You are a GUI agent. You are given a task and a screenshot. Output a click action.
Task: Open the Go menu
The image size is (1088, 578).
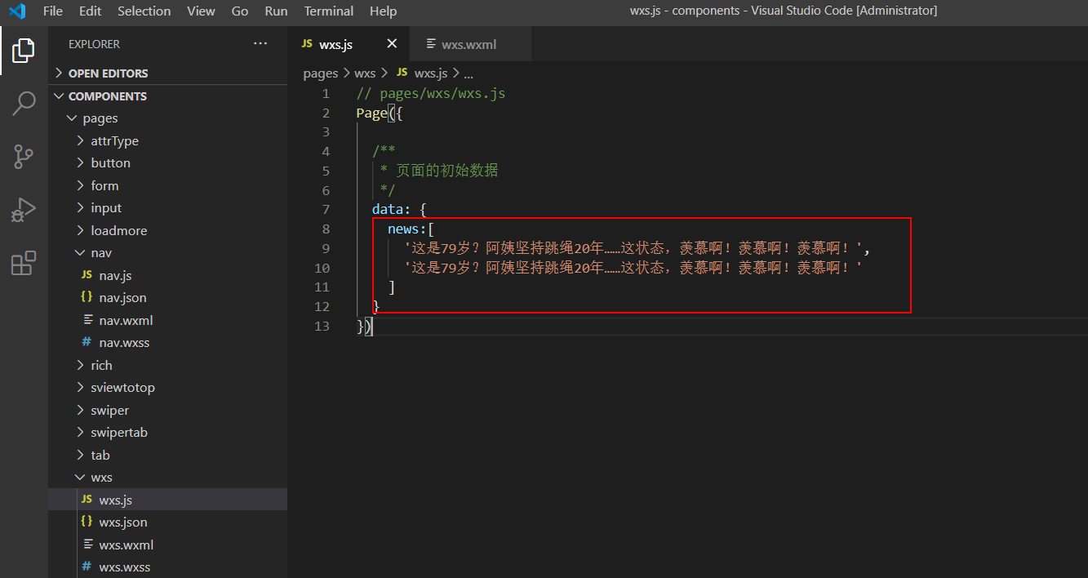pos(240,11)
